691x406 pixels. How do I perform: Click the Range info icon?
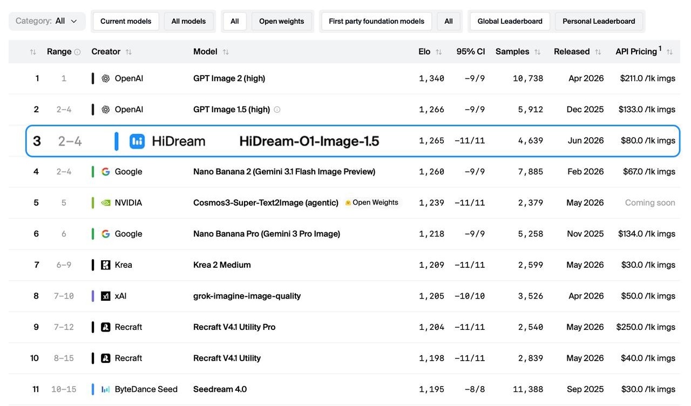(77, 52)
